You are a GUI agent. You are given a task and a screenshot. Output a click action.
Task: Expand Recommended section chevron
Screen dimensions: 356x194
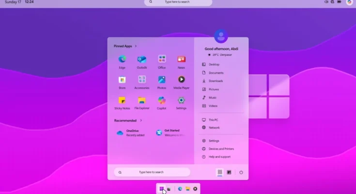click(x=141, y=121)
